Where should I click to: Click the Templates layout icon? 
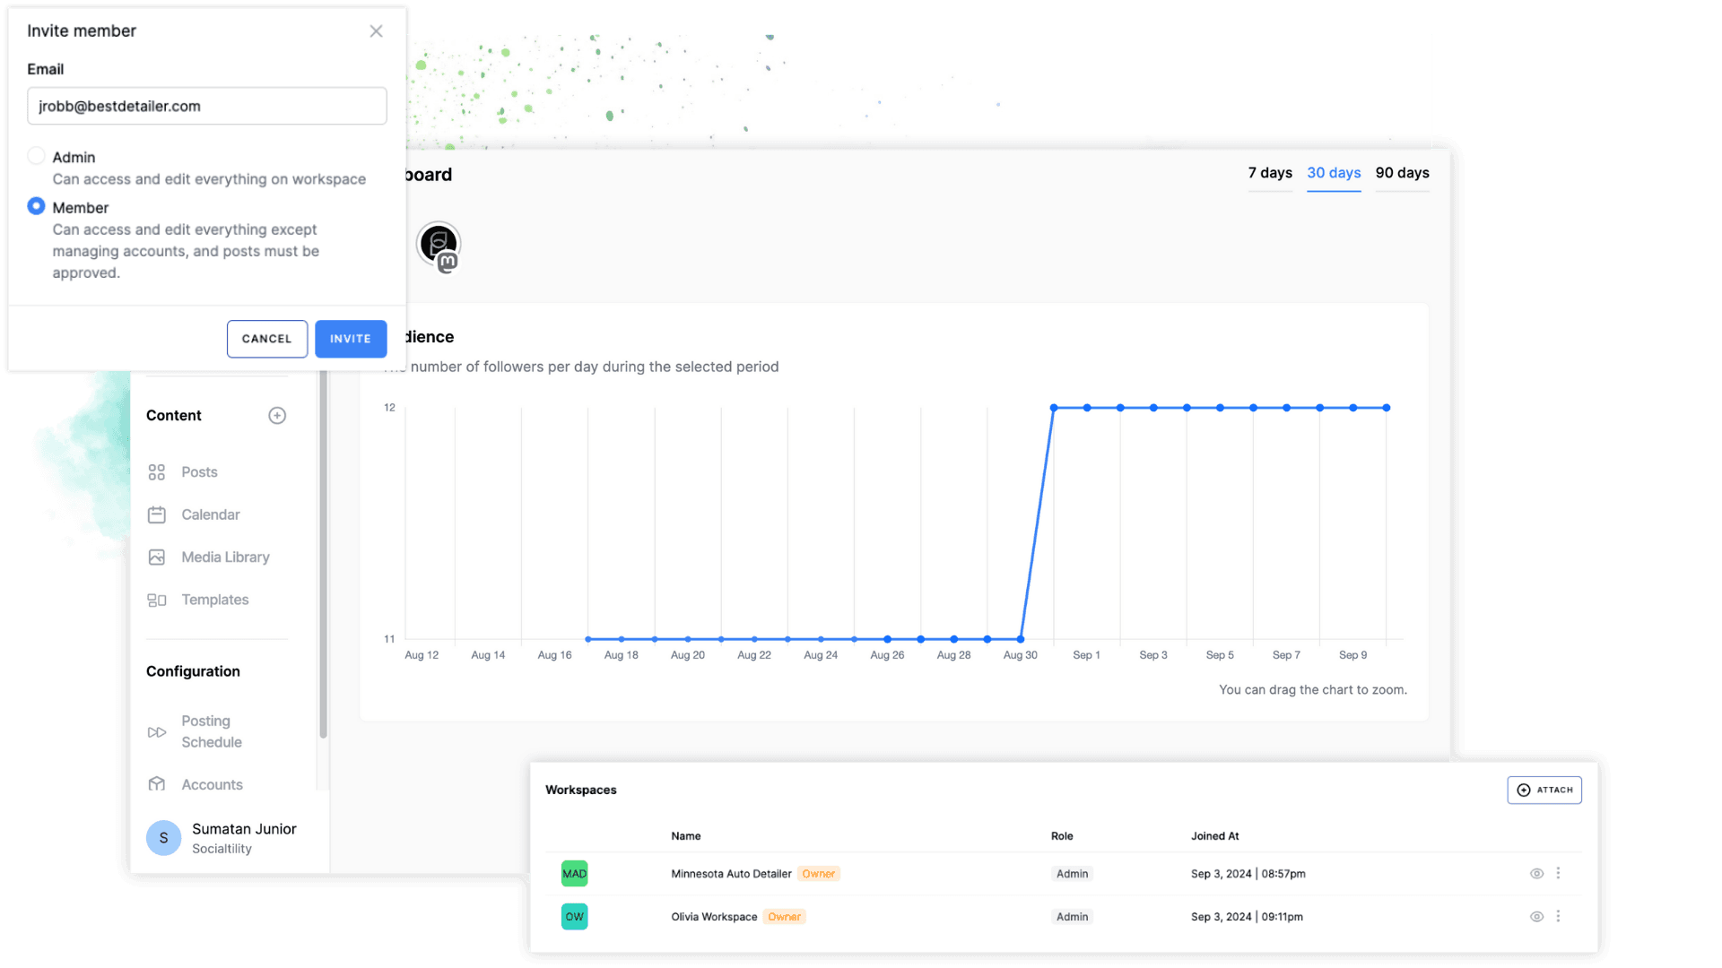pyautogui.click(x=157, y=600)
